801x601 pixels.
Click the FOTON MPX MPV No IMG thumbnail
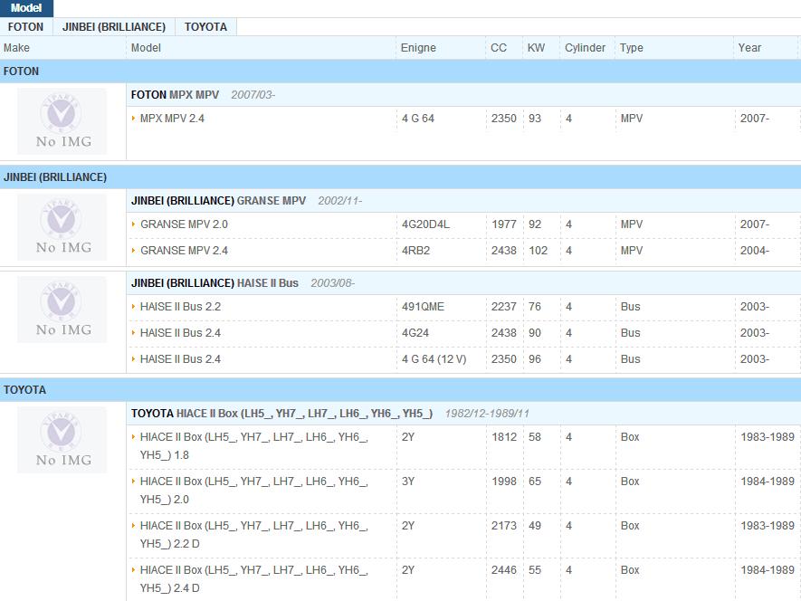click(62, 121)
